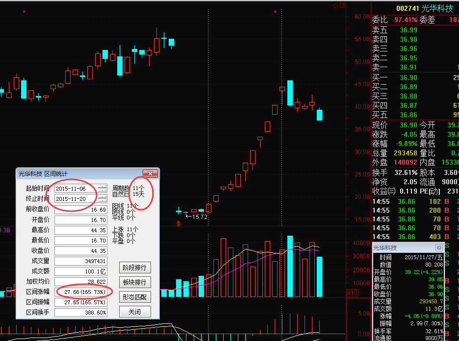Click the 涨幅 value -9.89%
This screenshot has height=341, width=459.
point(407,144)
